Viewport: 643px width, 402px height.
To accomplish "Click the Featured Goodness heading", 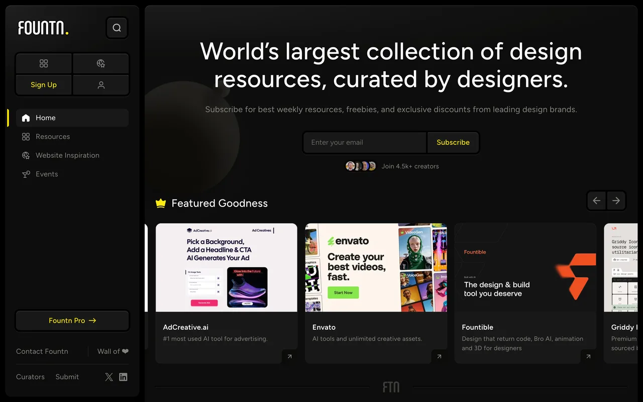I will click(220, 203).
